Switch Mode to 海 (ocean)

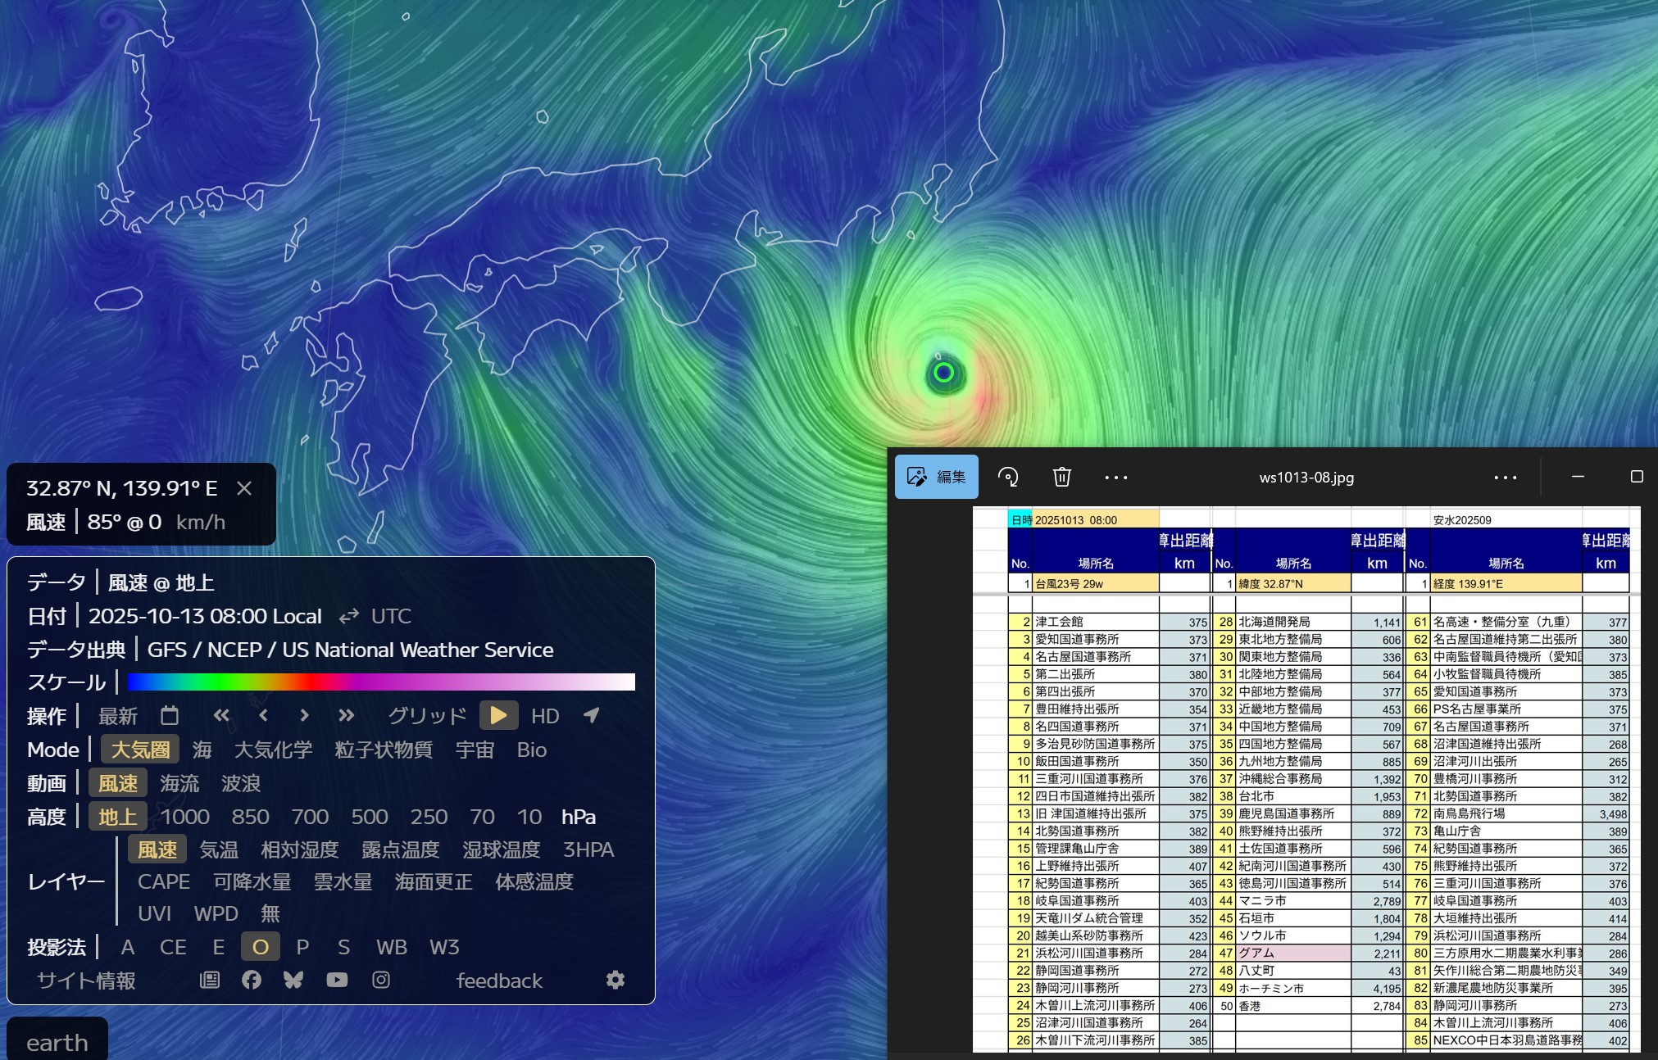click(202, 750)
